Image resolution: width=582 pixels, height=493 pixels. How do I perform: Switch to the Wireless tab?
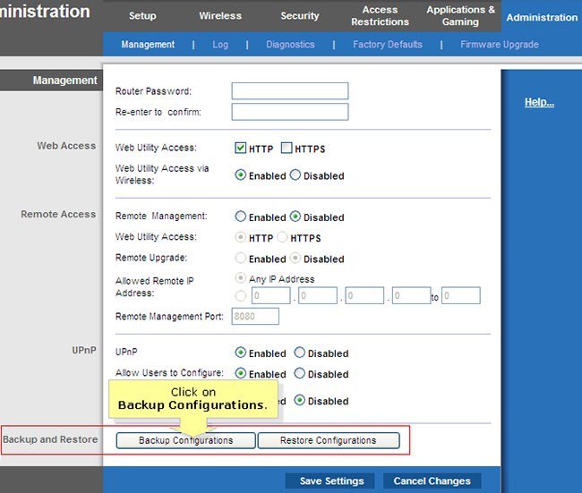[x=220, y=16]
